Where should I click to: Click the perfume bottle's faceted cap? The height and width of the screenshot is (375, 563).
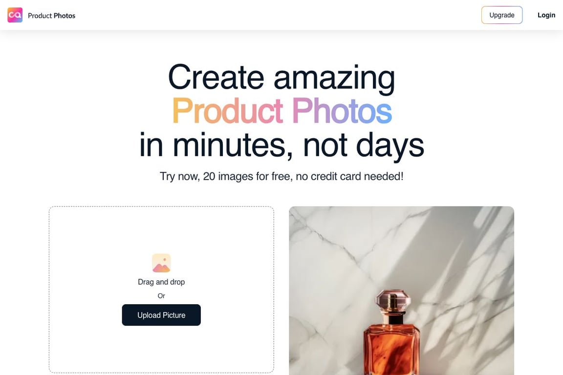tap(392, 301)
